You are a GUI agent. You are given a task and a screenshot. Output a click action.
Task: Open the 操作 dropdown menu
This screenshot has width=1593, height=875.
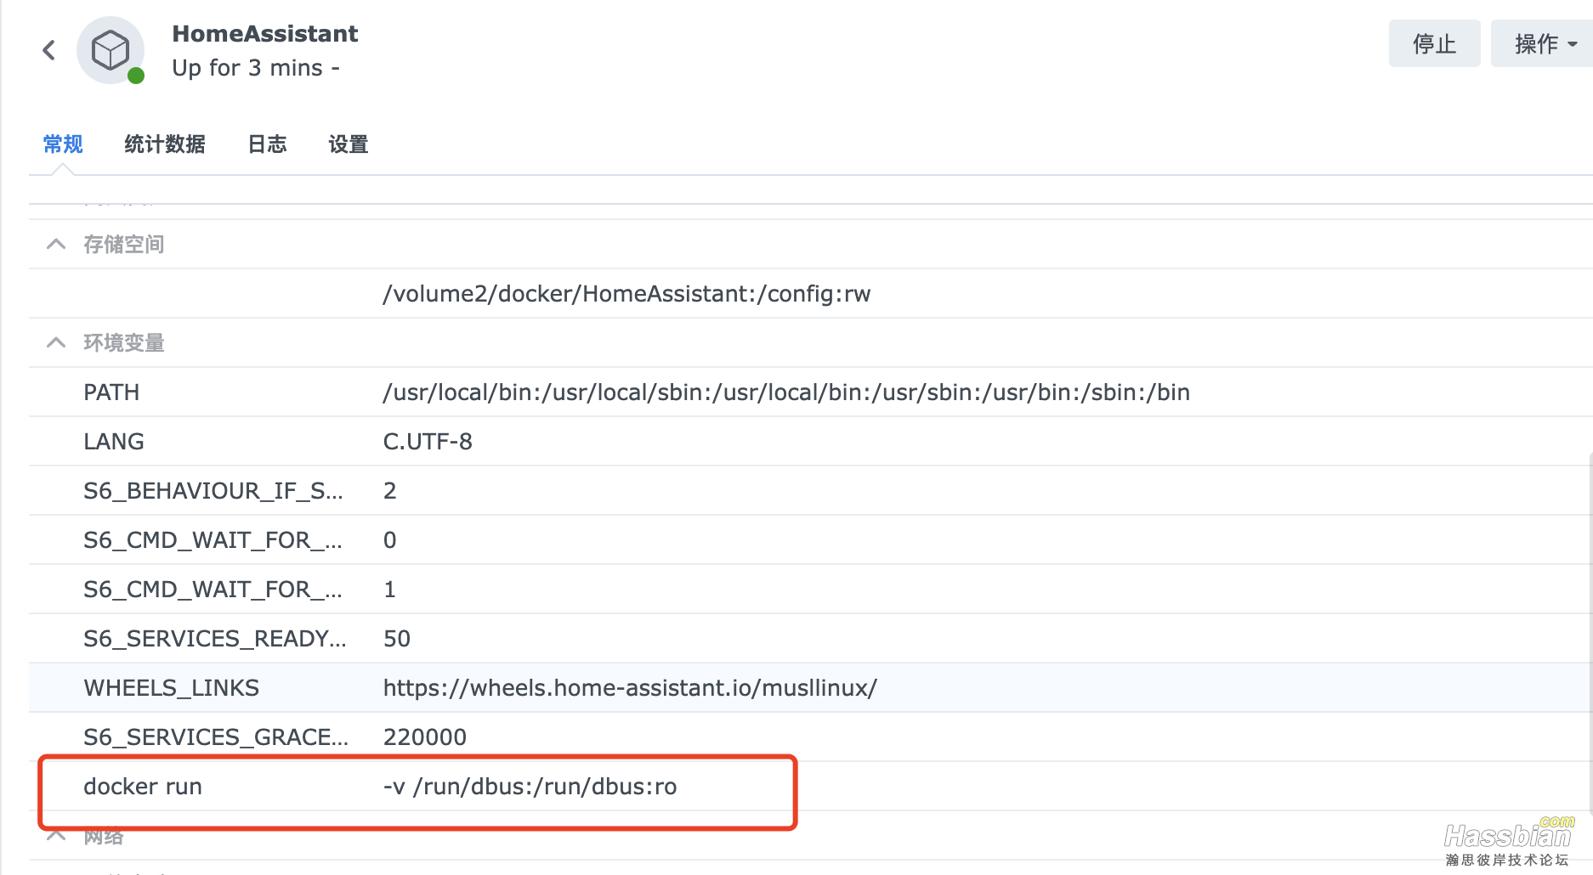[1545, 43]
